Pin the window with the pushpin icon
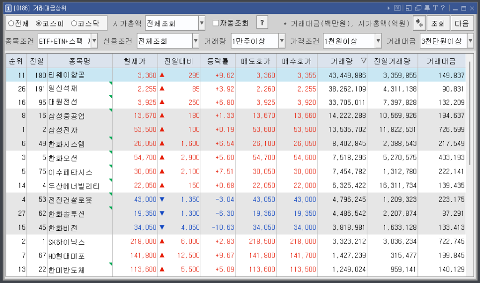This screenshot has height=283, width=480. 427,8
